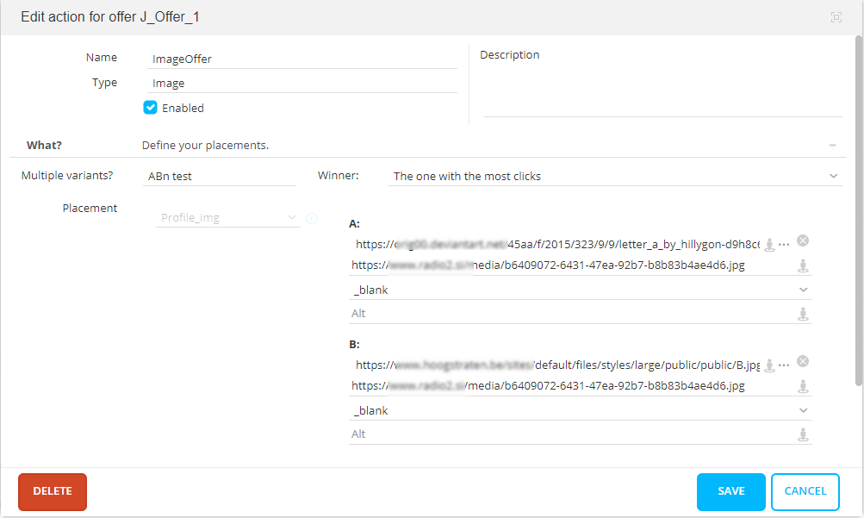Viewport: 864px width, 518px height.
Task: Open the Winner criteria dropdown
Action: click(615, 176)
